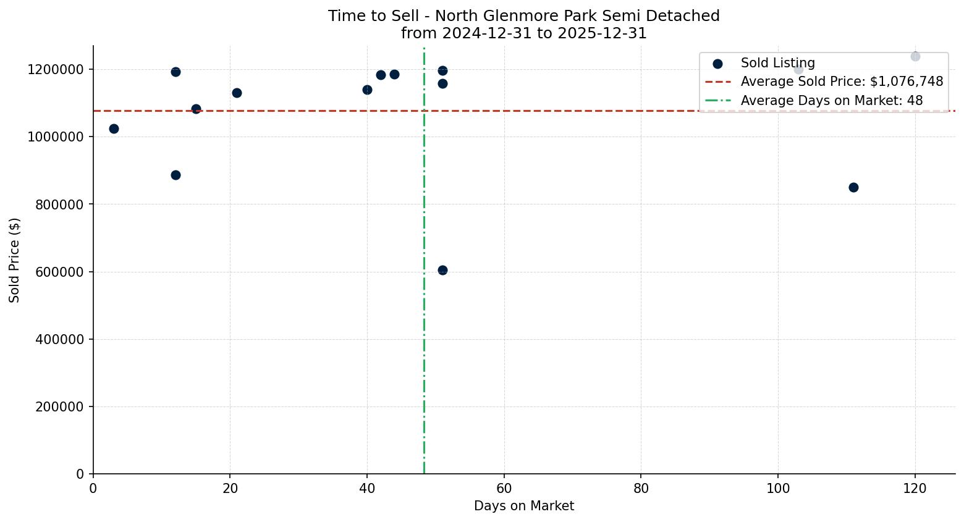
Task: Click the Average Days on Market legend label
Action: pos(831,101)
